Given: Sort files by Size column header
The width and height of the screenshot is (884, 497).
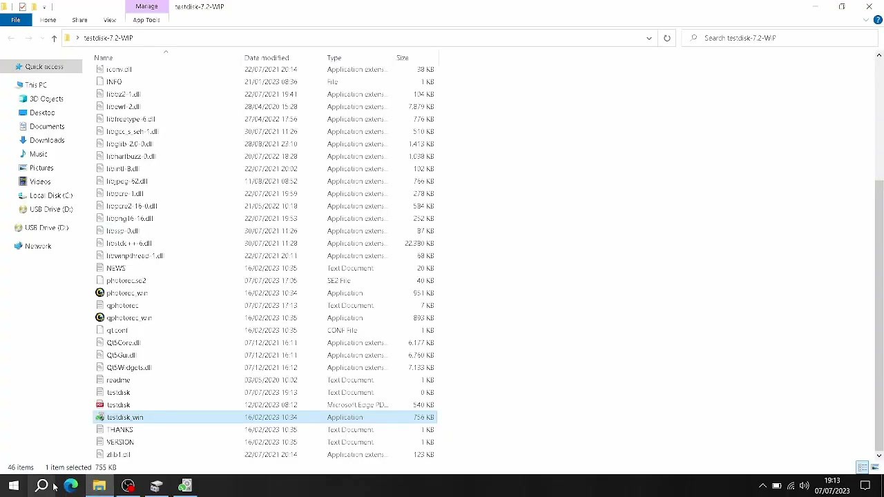Looking at the screenshot, I should (402, 58).
